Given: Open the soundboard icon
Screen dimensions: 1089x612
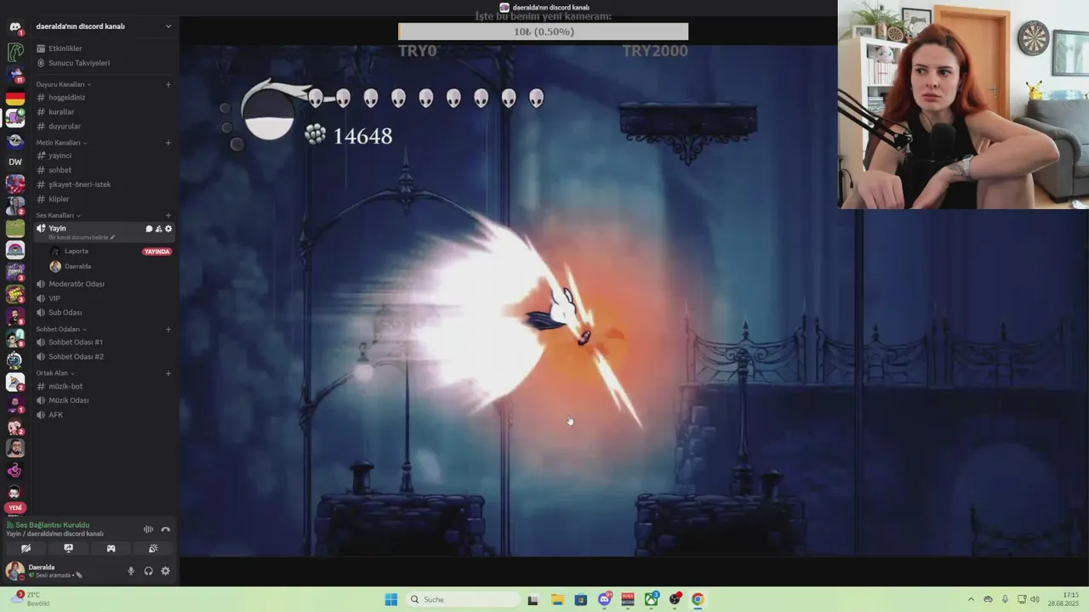Looking at the screenshot, I should tap(153, 548).
